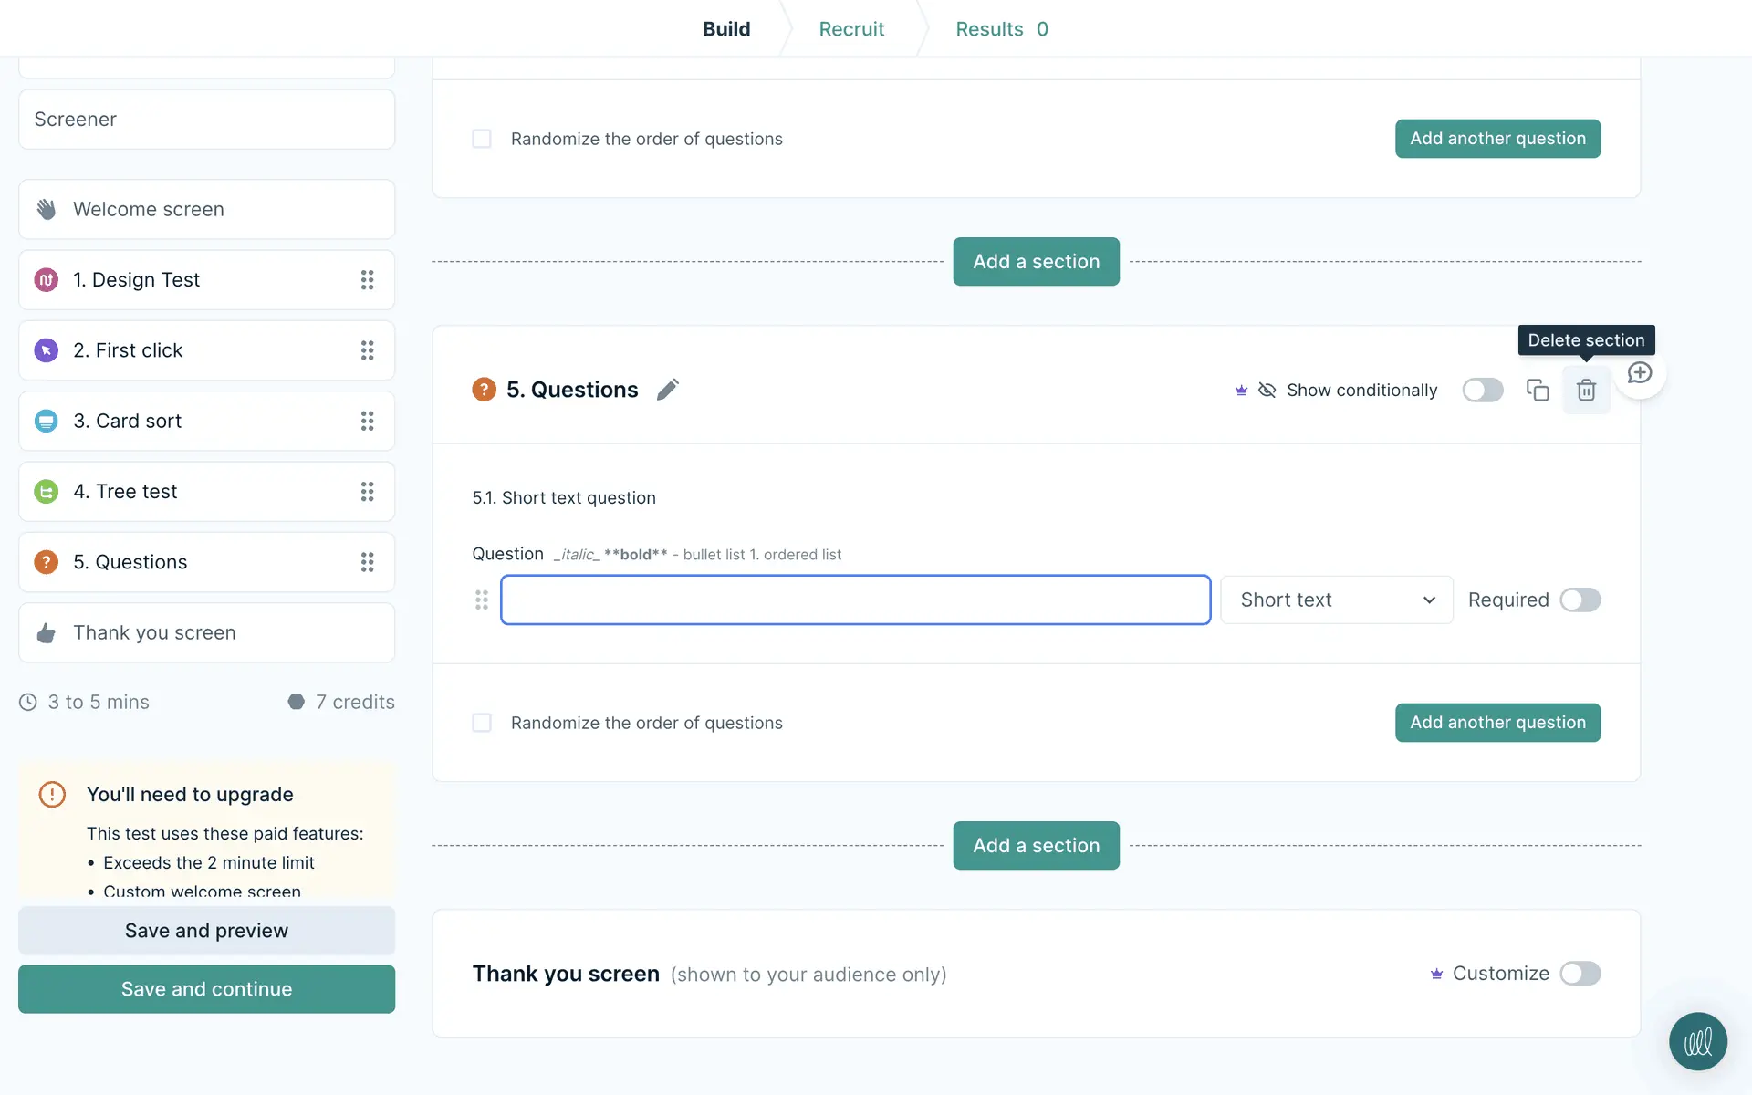Click the trash icon to delete section

(x=1586, y=391)
